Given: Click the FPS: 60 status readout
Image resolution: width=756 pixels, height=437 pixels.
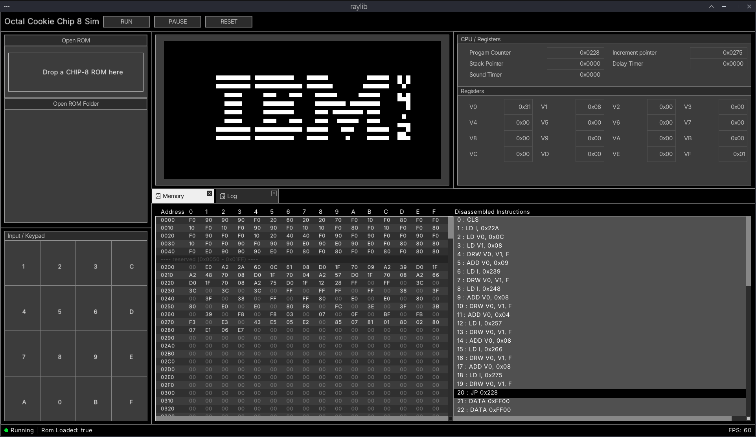Looking at the screenshot, I should [739, 430].
